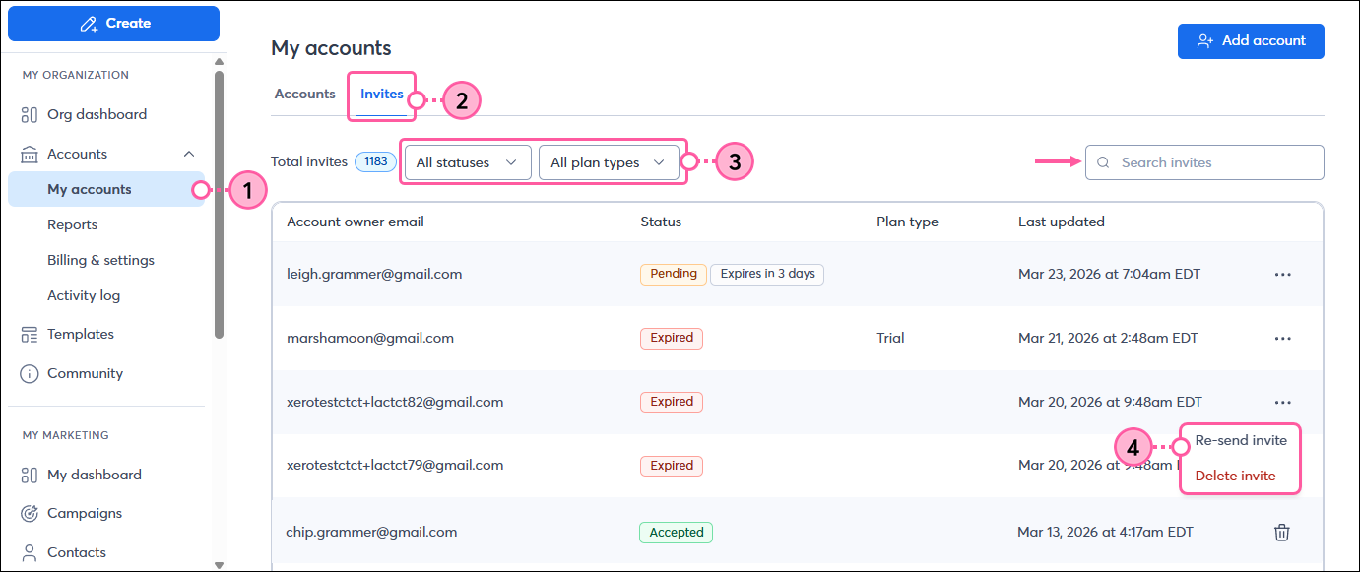Collapse the Accounts section in the sidebar
1360x572 pixels.
(x=189, y=154)
